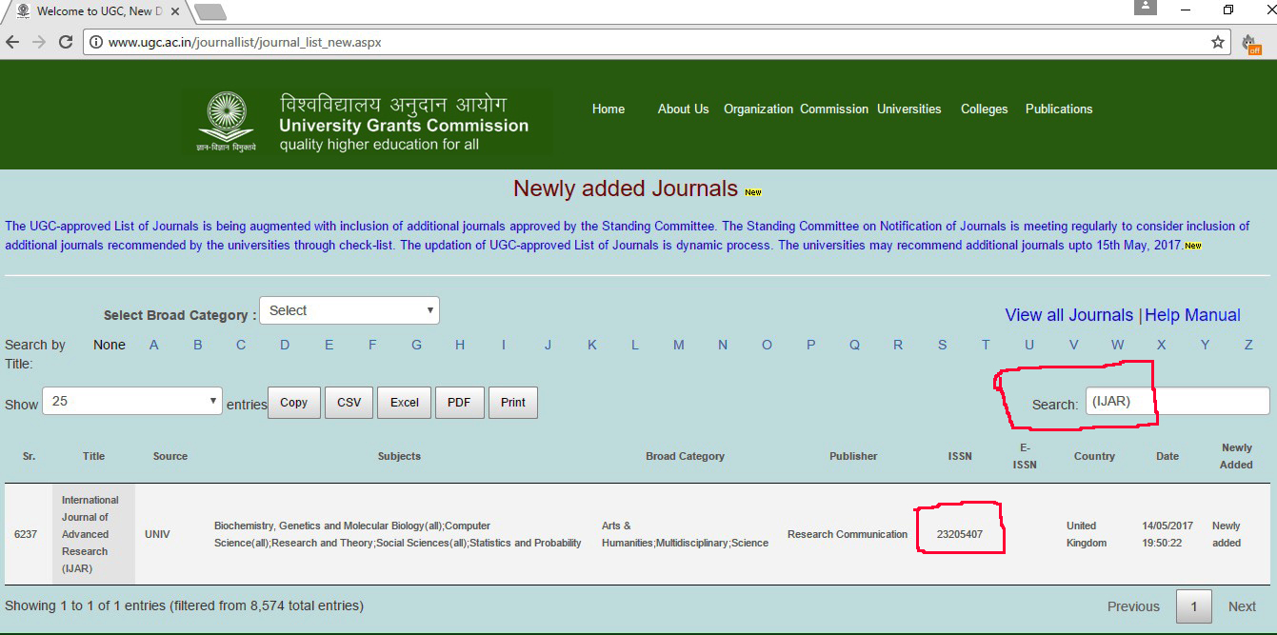1277x635 pixels.
Task: Sort table by Publisher column header
Action: (853, 456)
